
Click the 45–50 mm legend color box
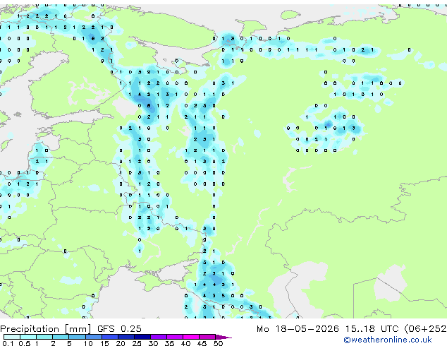tap(207, 337)
